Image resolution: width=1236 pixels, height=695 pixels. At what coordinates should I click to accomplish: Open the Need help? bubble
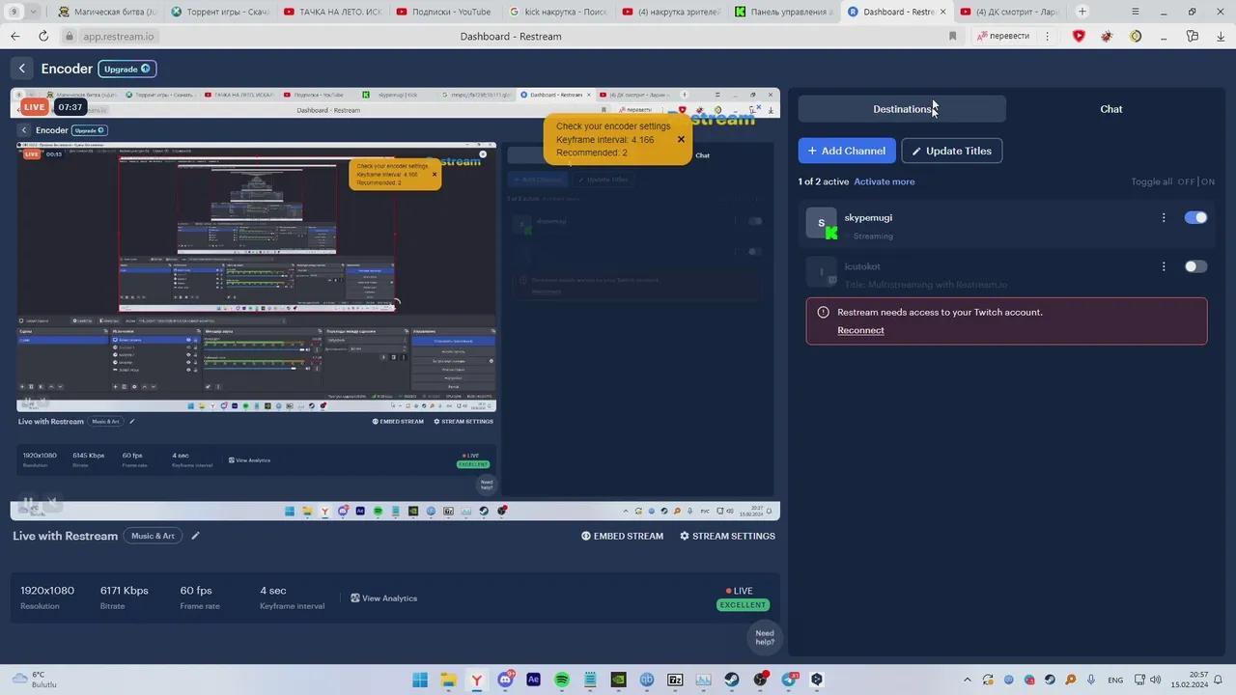(x=764, y=637)
